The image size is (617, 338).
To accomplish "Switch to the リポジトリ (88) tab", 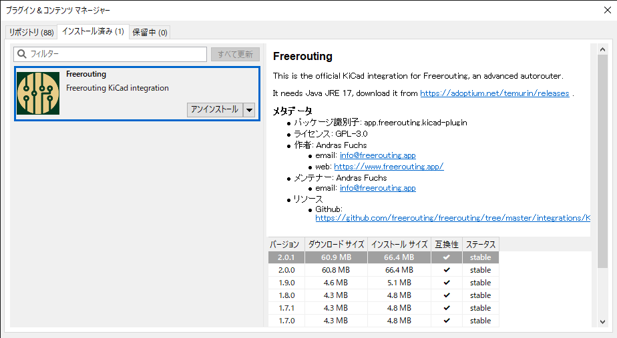I will (31, 32).
